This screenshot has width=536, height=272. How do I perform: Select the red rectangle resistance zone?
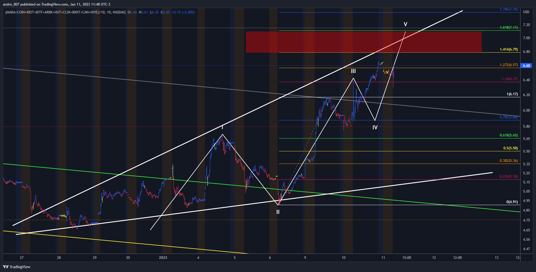point(364,42)
